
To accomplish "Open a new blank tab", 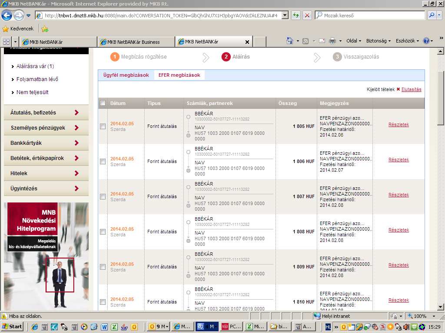I will [259, 42].
